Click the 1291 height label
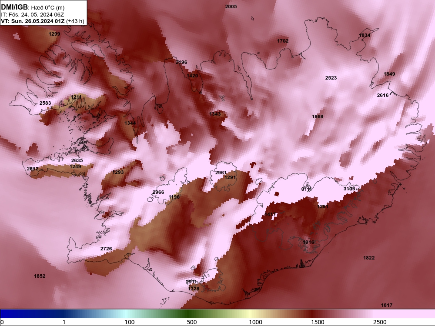The height and width of the screenshot is (326, 435). pos(230,178)
